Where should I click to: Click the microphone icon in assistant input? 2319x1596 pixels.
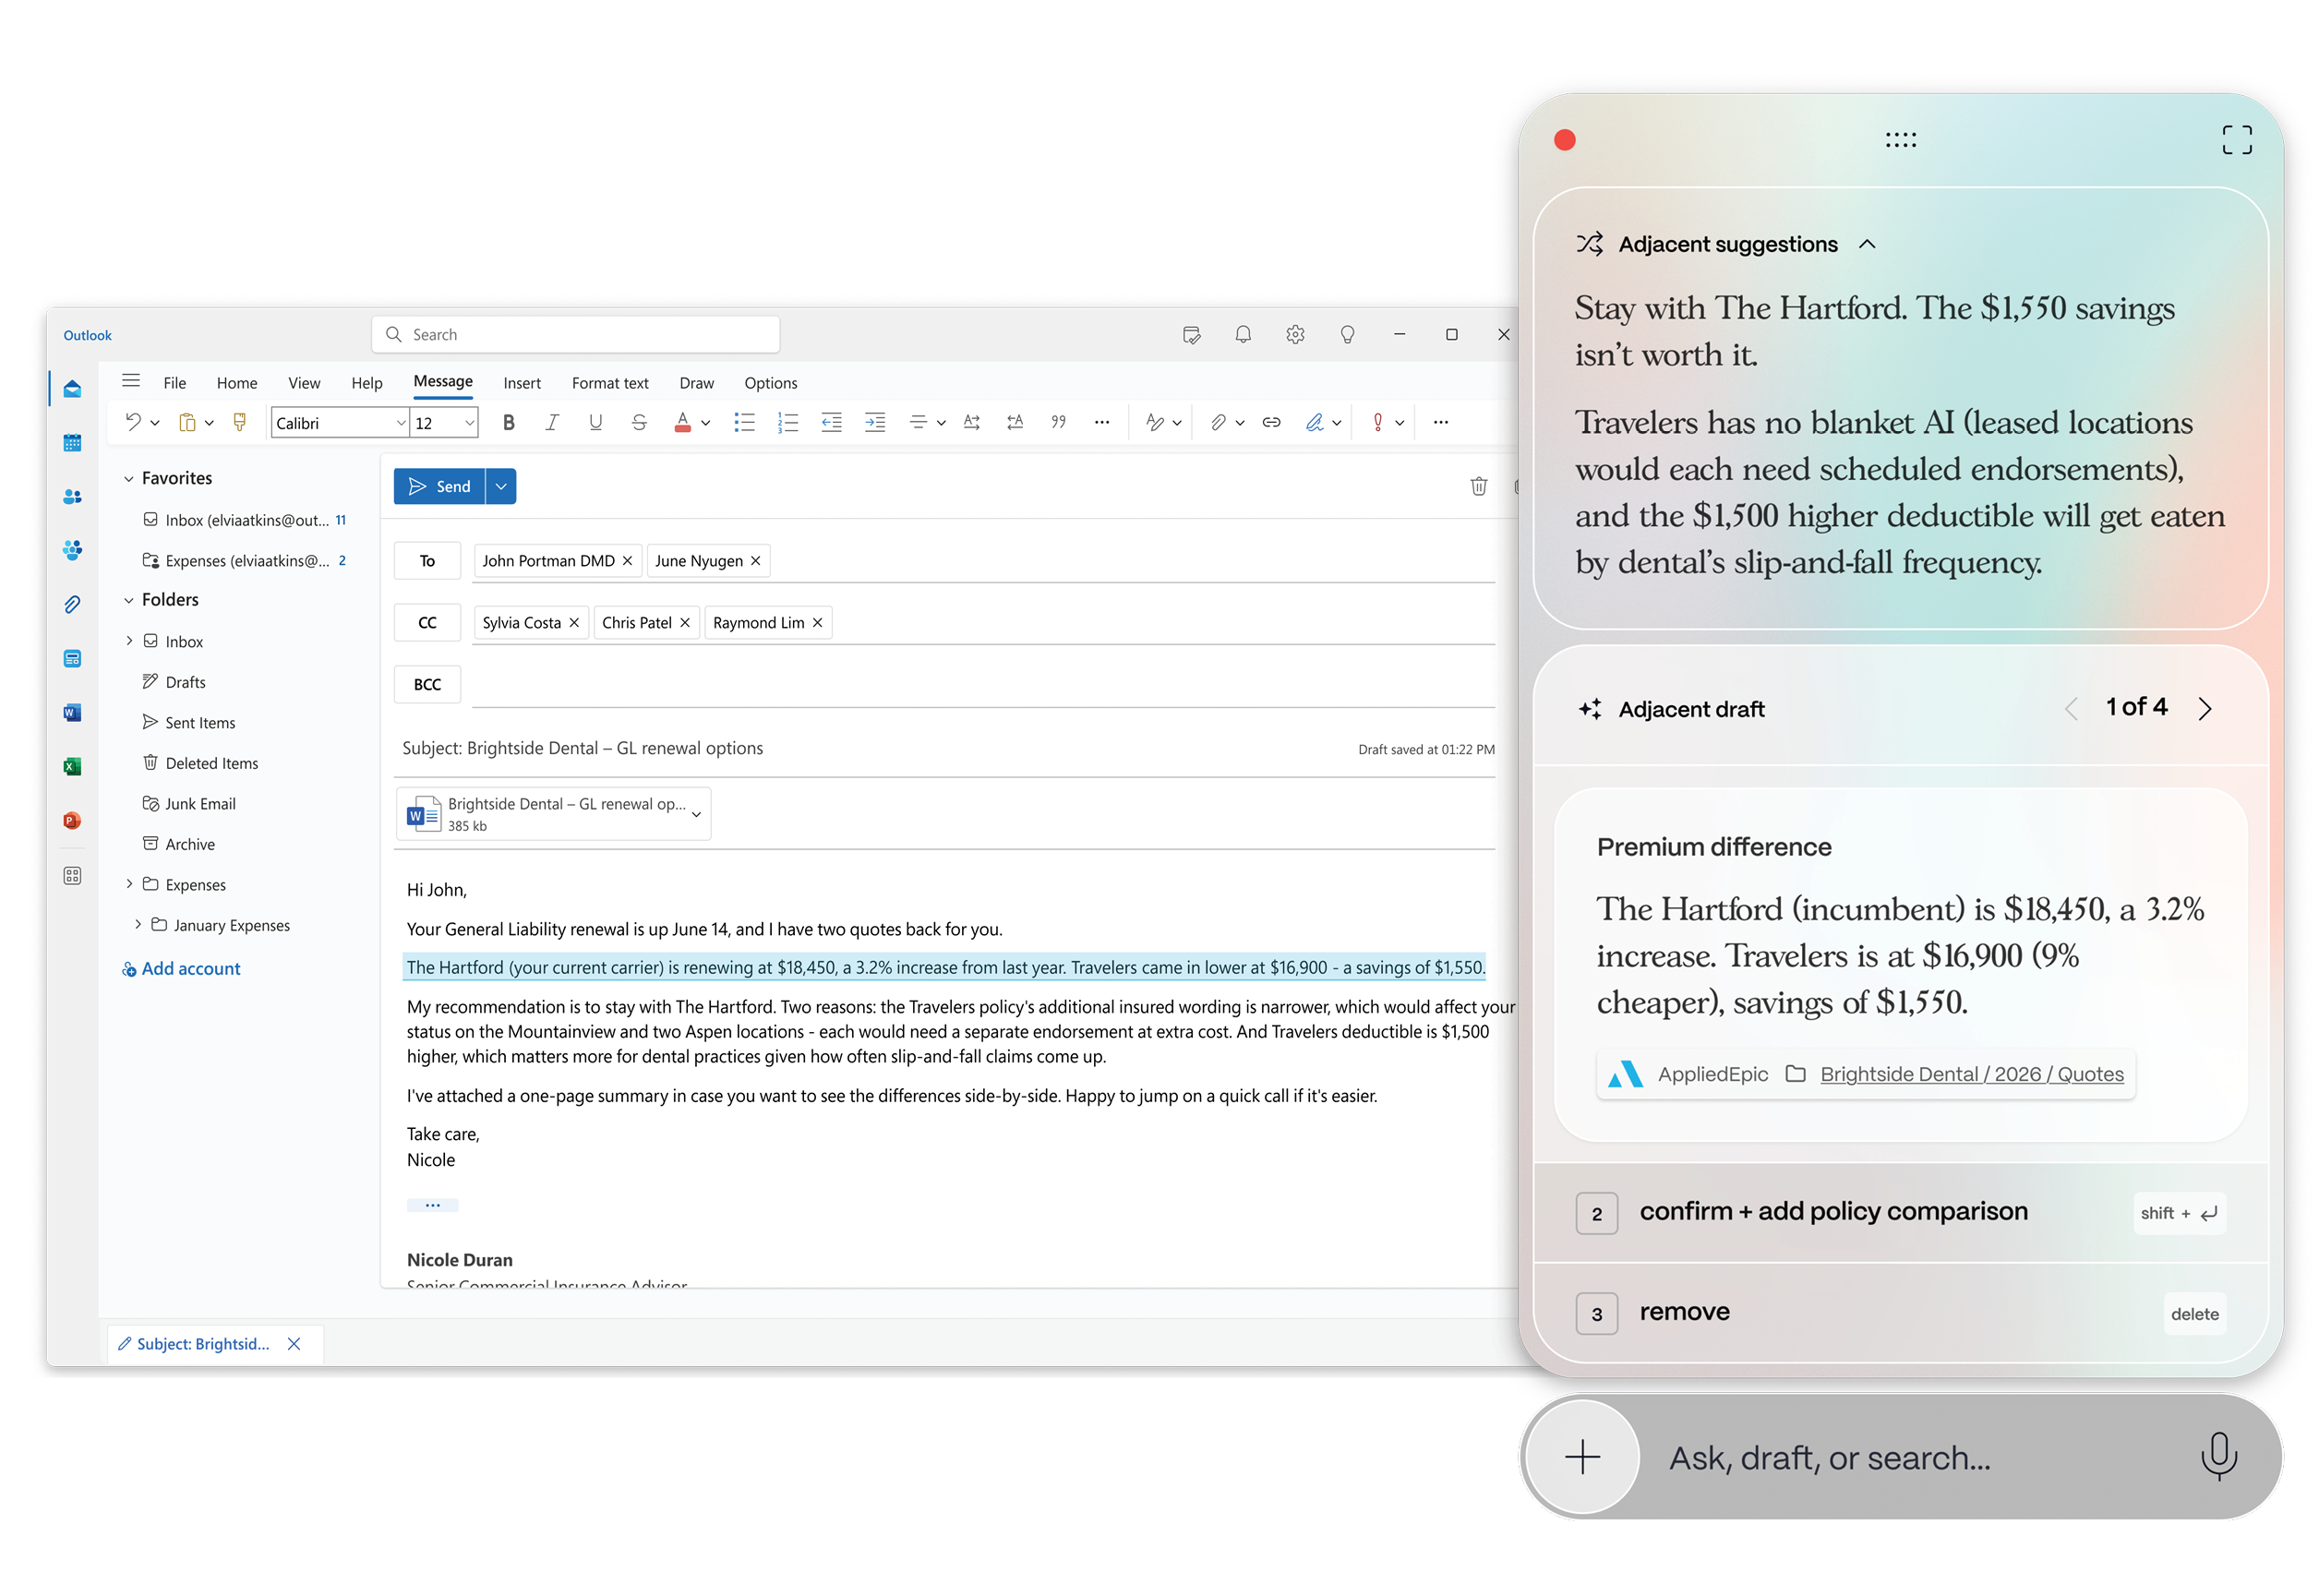pos(2218,1457)
